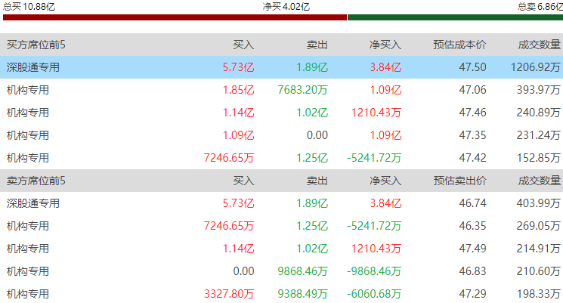Click the 46.74 estimated sell price
Screen dimensions: 563x303
pyautogui.click(x=472, y=203)
